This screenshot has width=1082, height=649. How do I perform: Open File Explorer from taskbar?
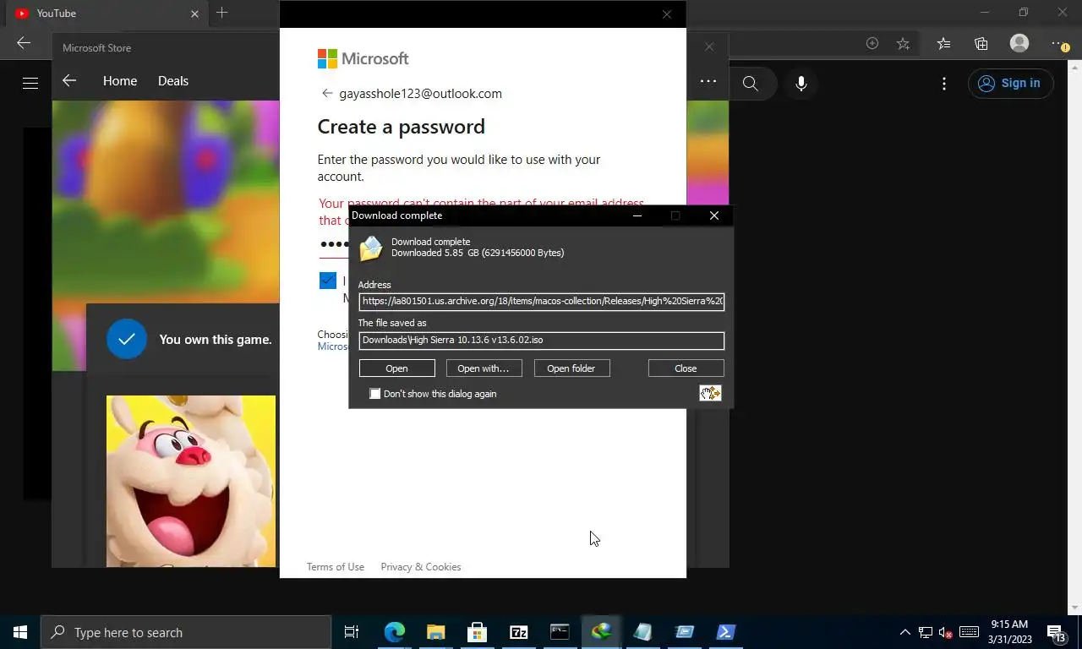[435, 632]
